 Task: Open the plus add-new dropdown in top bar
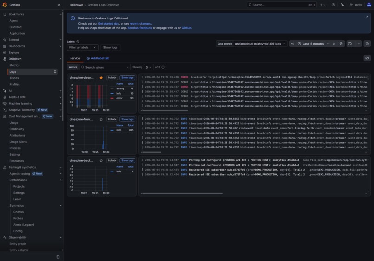[x=322, y=5]
